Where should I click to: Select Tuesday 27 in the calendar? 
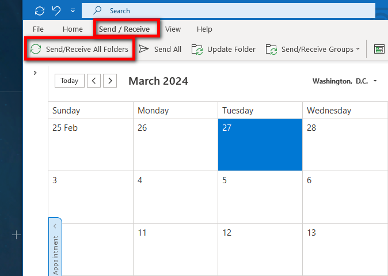point(260,145)
